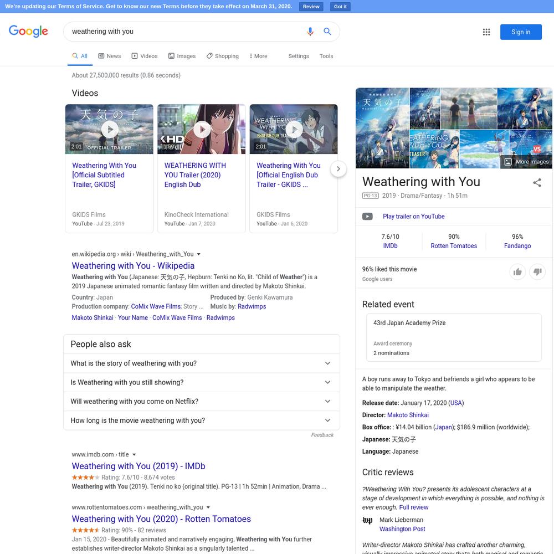Open the Rotten Tomatoes search result title
The image size is (554, 554).
[161, 519]
